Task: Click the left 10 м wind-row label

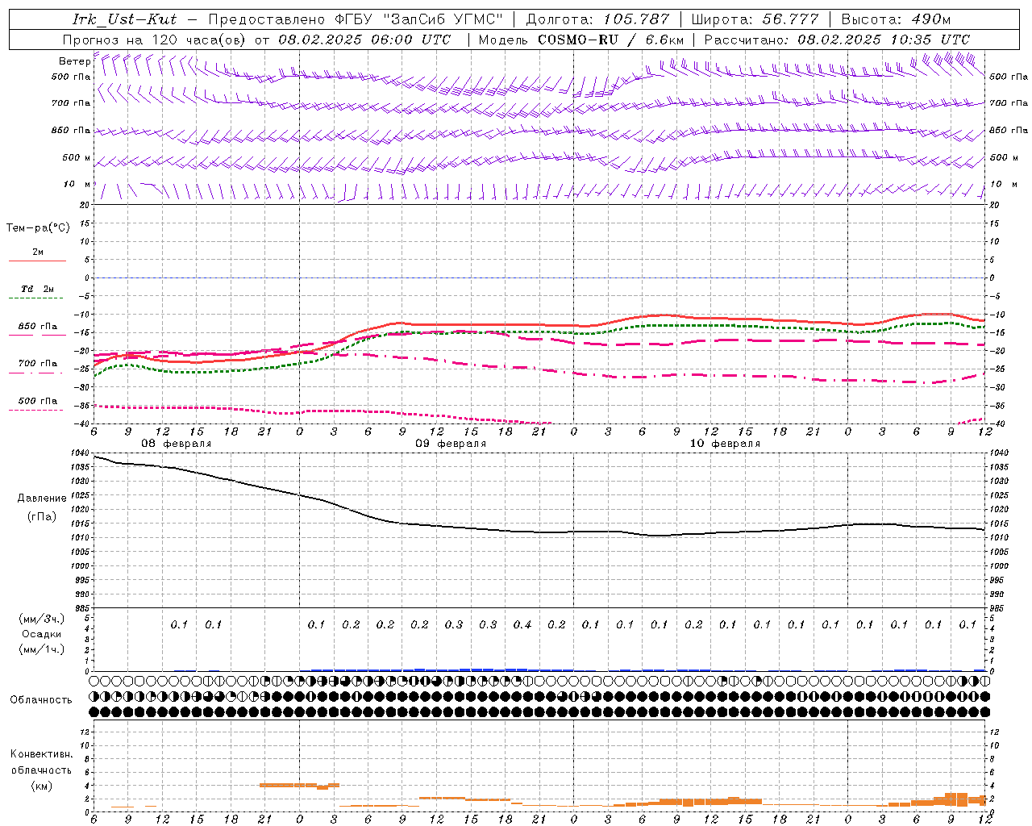Action: coord(77,184)
